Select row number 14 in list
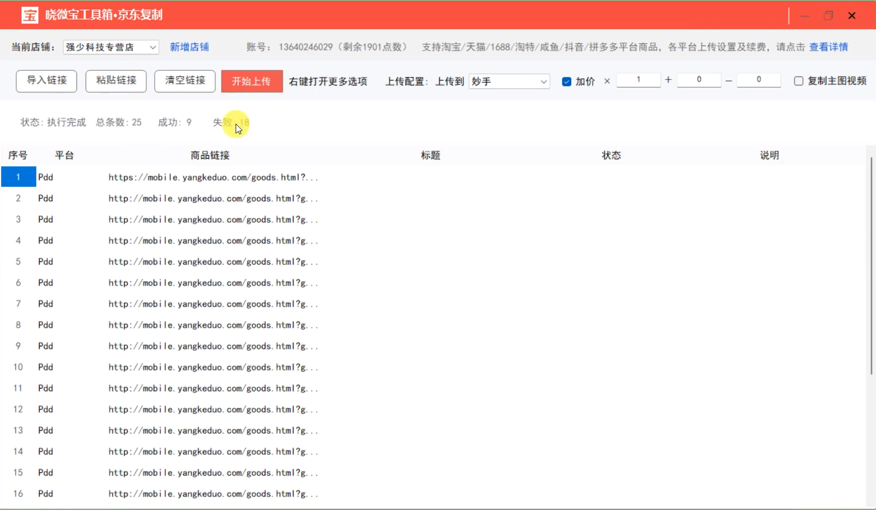 (18, 452)
